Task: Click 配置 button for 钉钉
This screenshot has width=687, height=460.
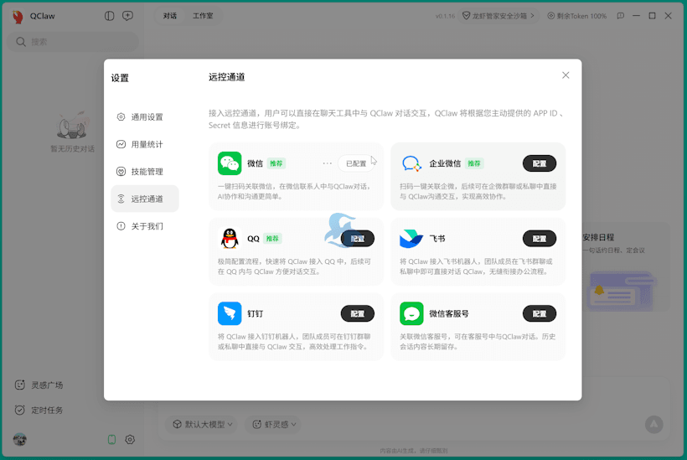Action: click(358, 313)
